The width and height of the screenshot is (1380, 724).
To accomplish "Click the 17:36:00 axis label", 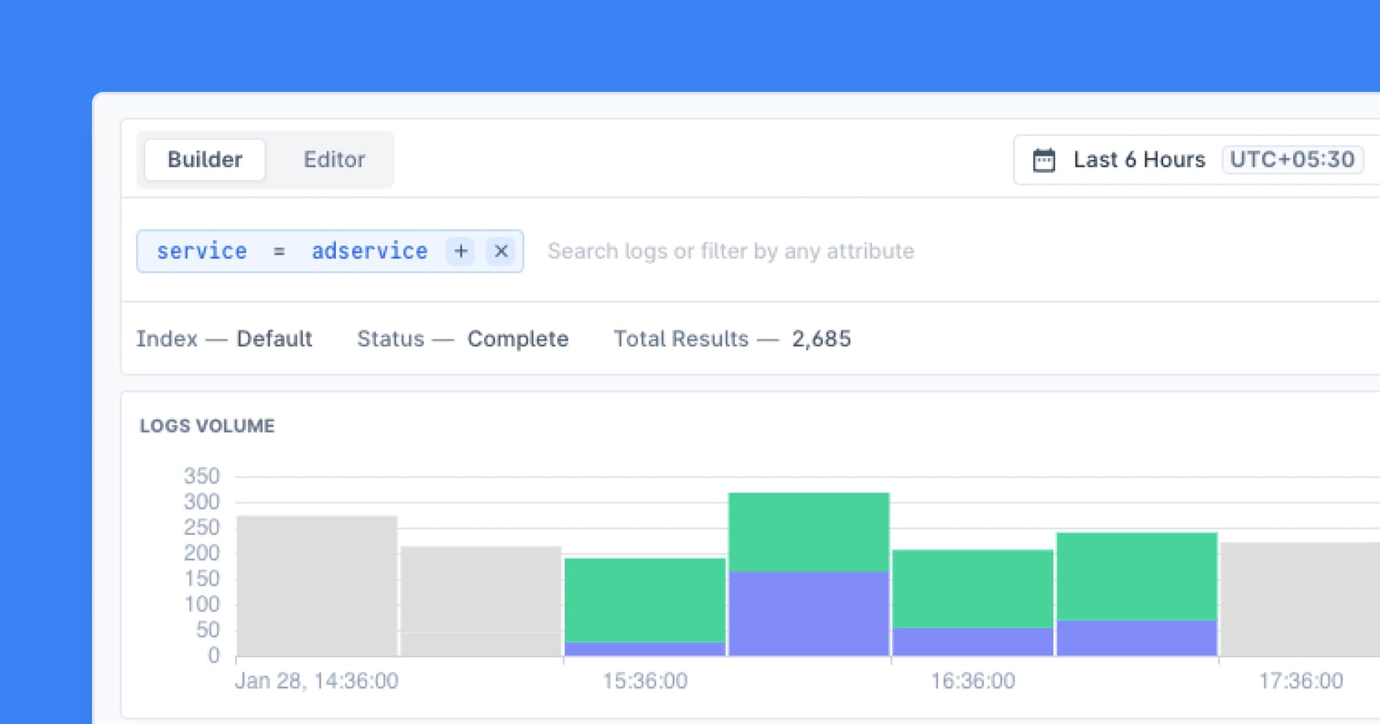I will (x=1301, y=681).
